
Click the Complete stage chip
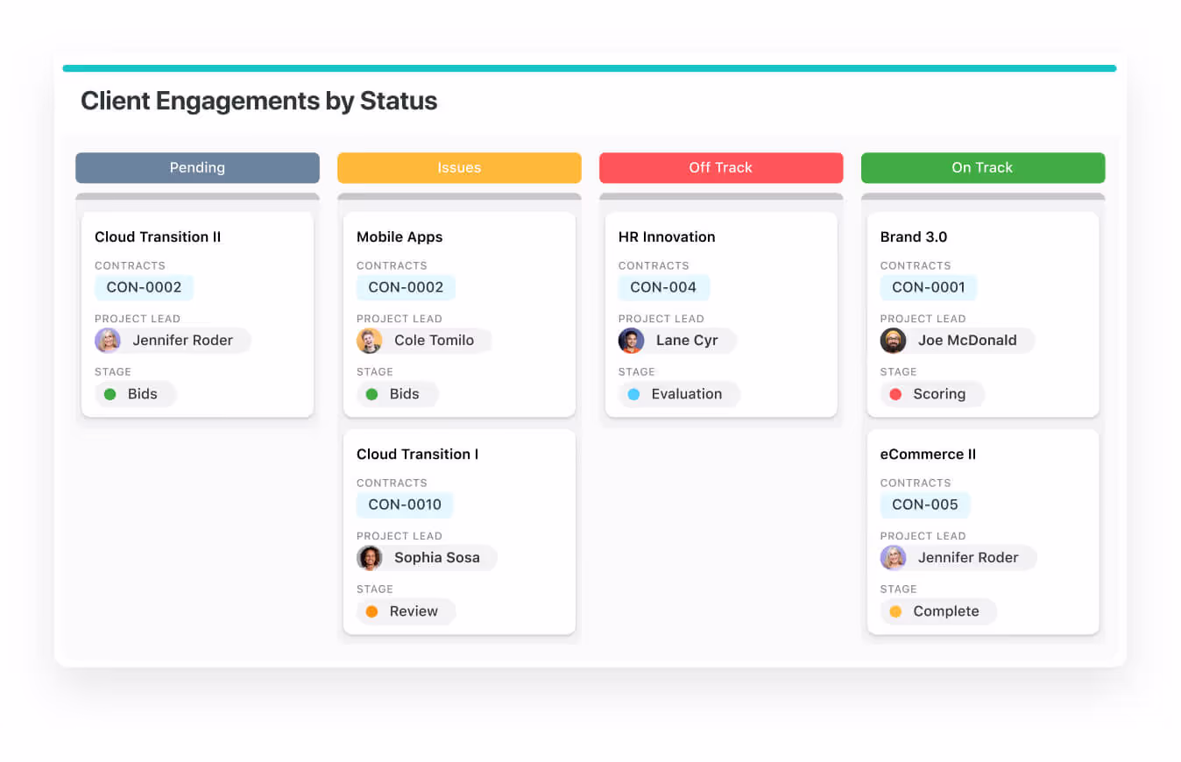[937, 611]
